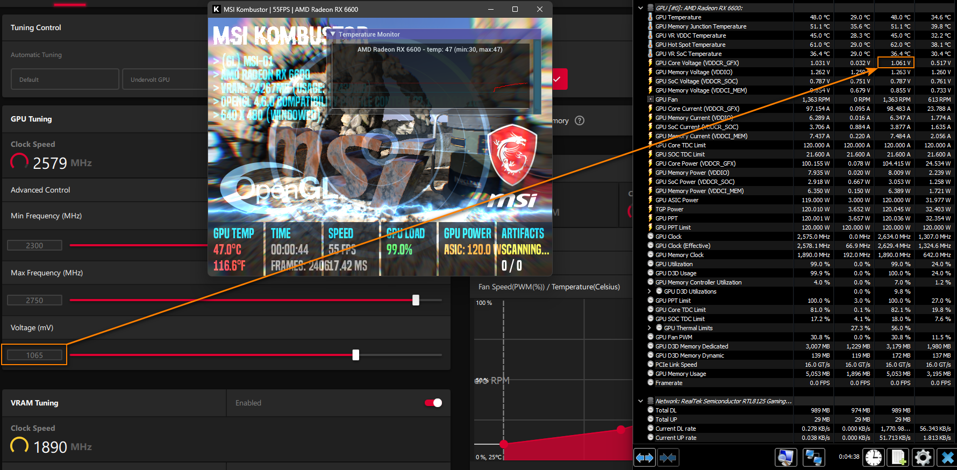Collapse the Network RealTek section in HWiNFO

(x=640, y=401)
